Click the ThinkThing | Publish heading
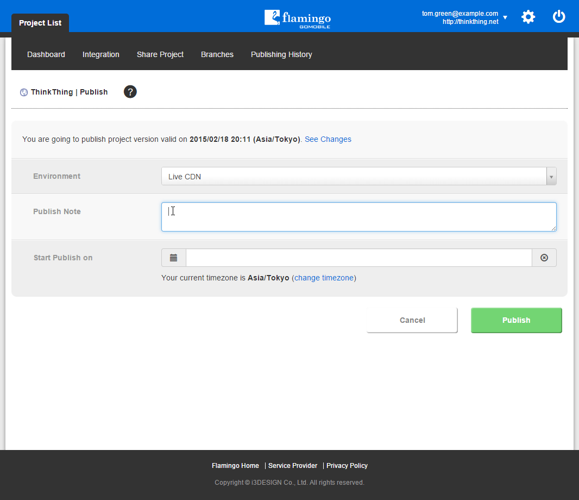 coord(69,92)
